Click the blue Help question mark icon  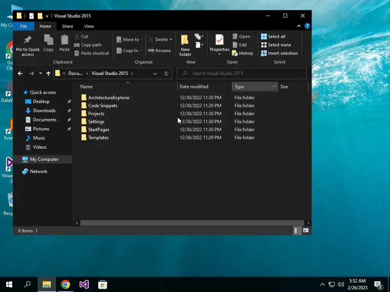point(307,26)
